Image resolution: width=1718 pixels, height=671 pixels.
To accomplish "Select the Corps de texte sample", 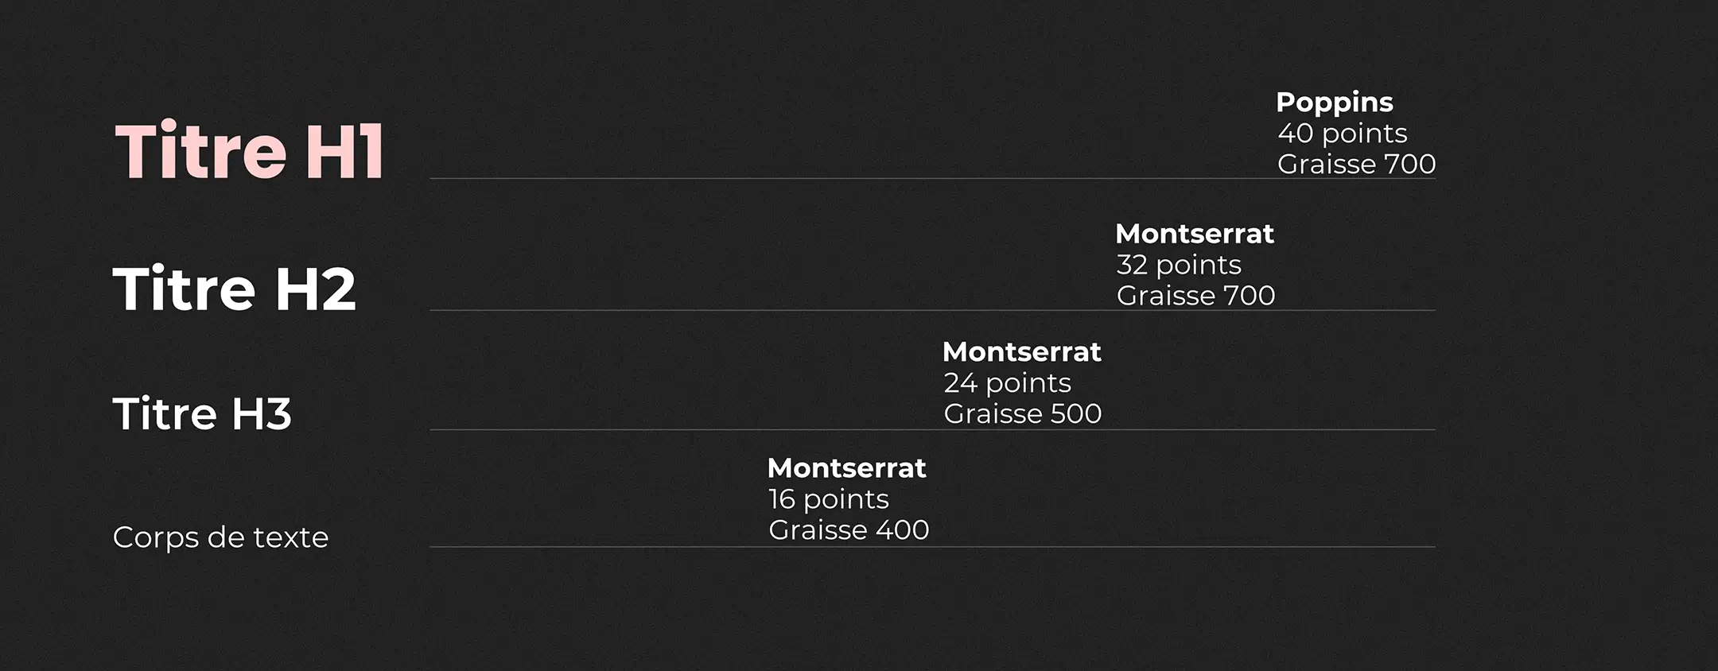I will [220, 537].
